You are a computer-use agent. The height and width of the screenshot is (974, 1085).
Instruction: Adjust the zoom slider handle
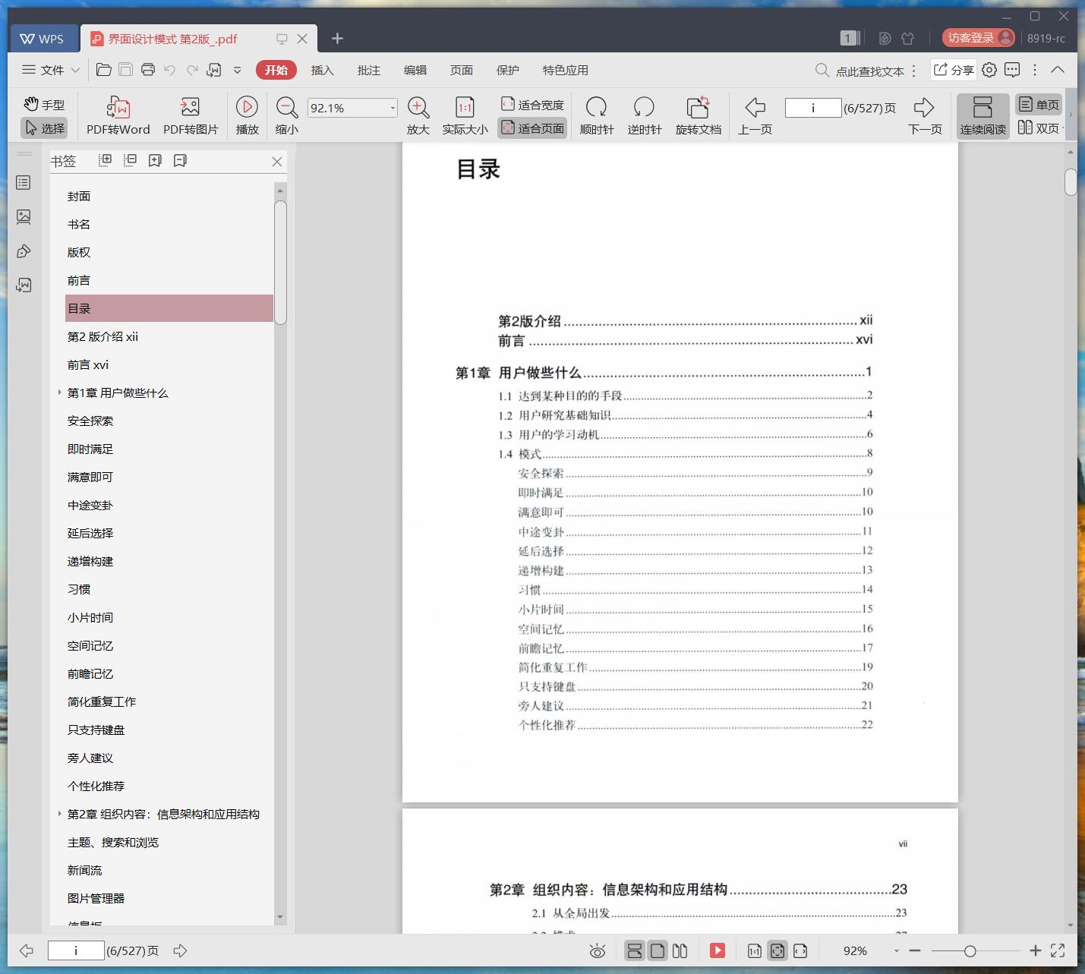coord(970,951)
